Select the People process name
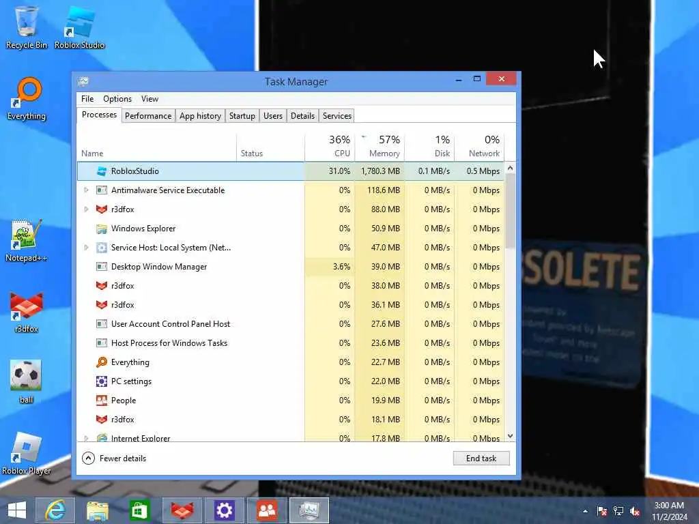This screenshot has width=699, height=524. (x=124, y=401)
